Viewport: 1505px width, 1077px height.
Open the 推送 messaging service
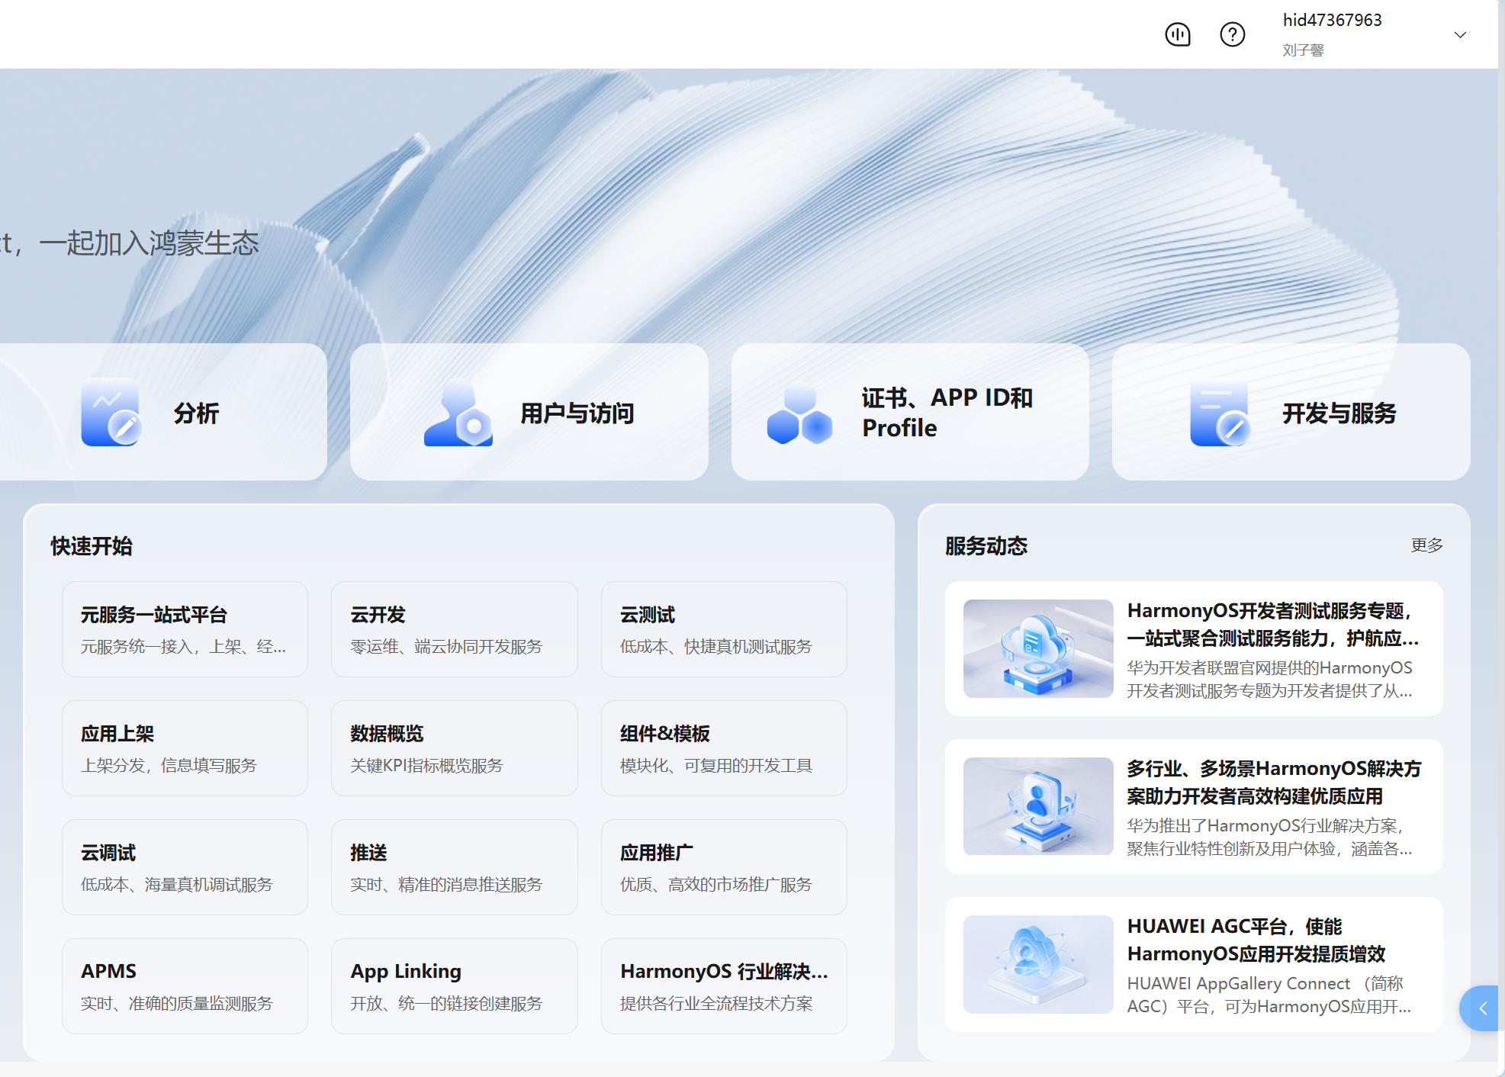coord(454,866)
